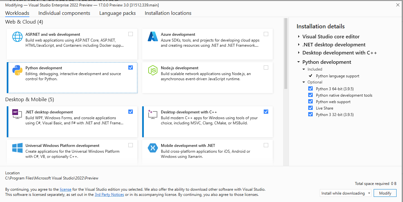This screenshot has width=403, height=202.
Task: Click the .NET desktop development icon
Action: tap(17, 114)
